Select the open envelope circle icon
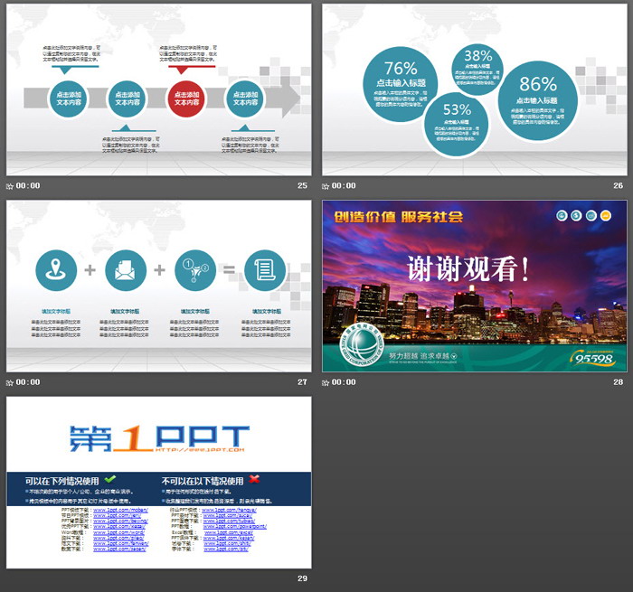The width and height of the screenshot is (633, 592). point(125,270)
